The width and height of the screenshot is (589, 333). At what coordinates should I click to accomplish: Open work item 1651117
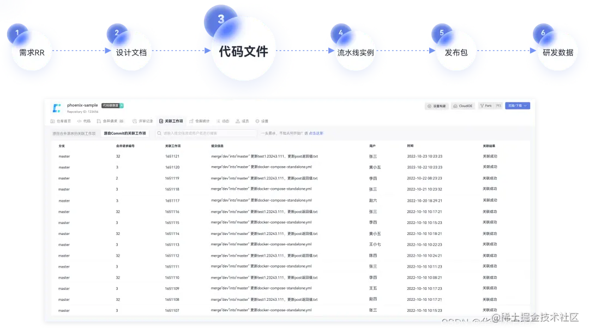[x=172, y=201]
